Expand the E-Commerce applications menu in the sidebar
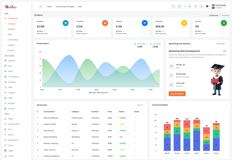Screen dimensions: 232x160 coord(16,77)
